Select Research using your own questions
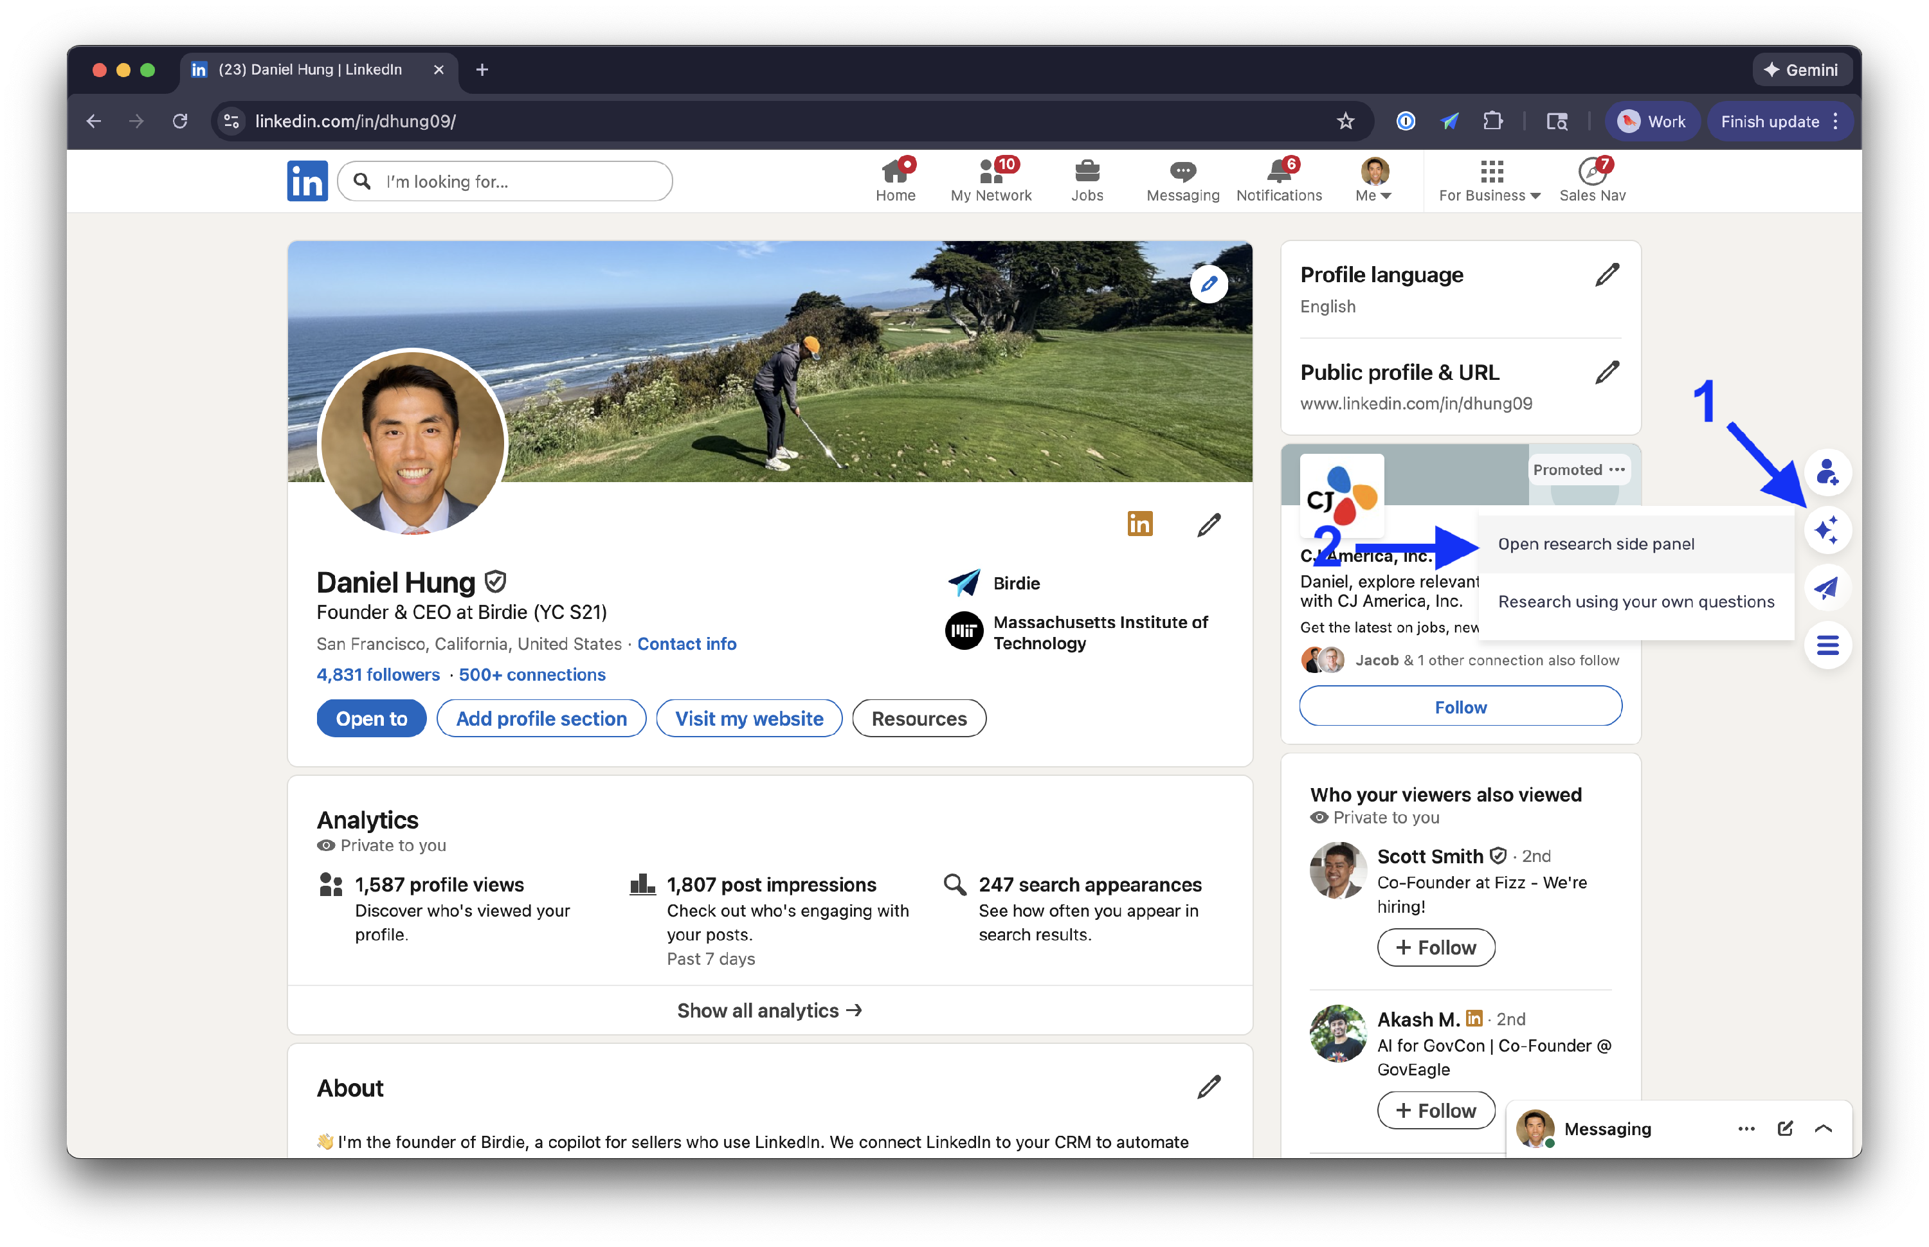This screenshot has height=1247, width=1929. [1635, 602]
